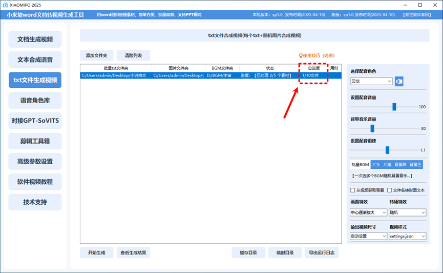Select status cell 已处理 2/5 个素材
443x273 pixels.
(x=270, y=75)
